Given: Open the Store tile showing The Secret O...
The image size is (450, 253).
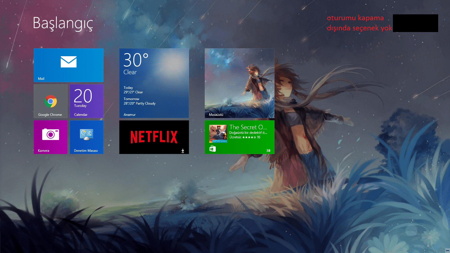Looking at the screenshot, I should point(240,137).
